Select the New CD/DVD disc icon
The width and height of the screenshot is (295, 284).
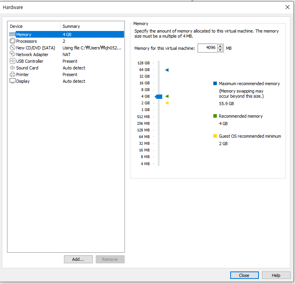tap(13, 48)
